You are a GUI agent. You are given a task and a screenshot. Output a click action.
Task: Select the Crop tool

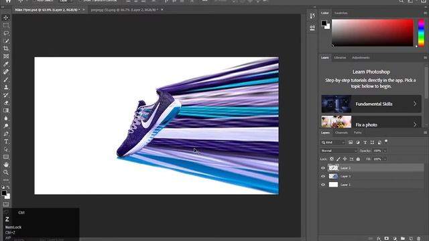[6, 49]
